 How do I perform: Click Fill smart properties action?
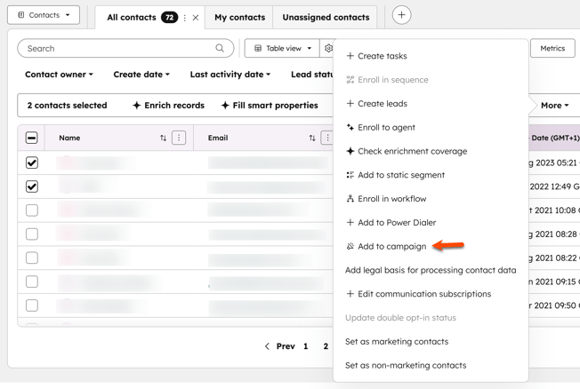point(270,106)
